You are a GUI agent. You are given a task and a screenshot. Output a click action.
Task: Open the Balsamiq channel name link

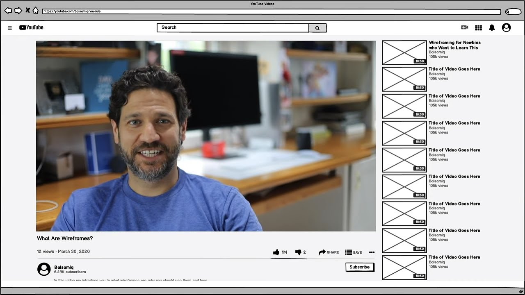(x=64, y=267)
